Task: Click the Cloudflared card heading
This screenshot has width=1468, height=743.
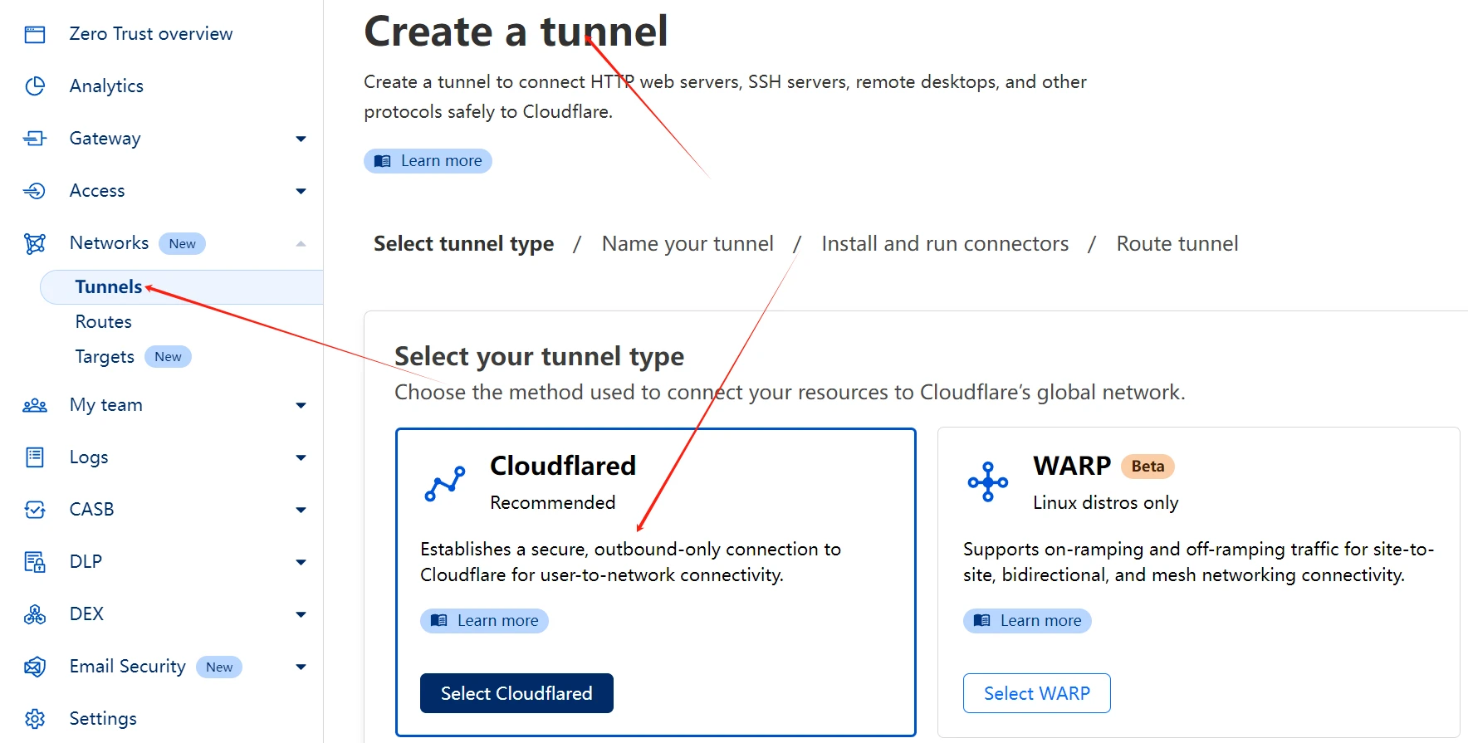Action: 563,466
